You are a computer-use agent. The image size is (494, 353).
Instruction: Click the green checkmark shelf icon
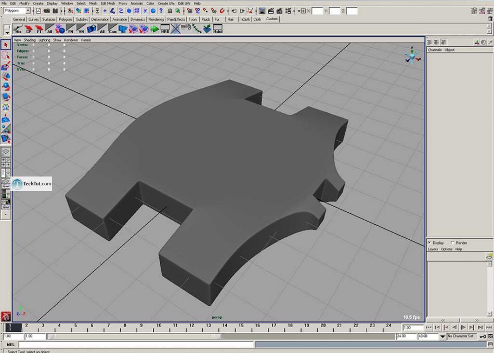point(207,29)
